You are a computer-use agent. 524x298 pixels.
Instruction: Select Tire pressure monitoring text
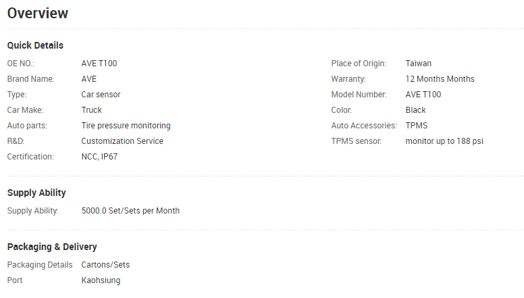click(126, 126)
